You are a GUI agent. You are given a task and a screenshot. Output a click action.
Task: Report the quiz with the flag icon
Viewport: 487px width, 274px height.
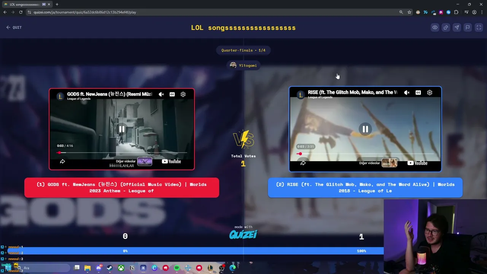click(x=468, y=27)
